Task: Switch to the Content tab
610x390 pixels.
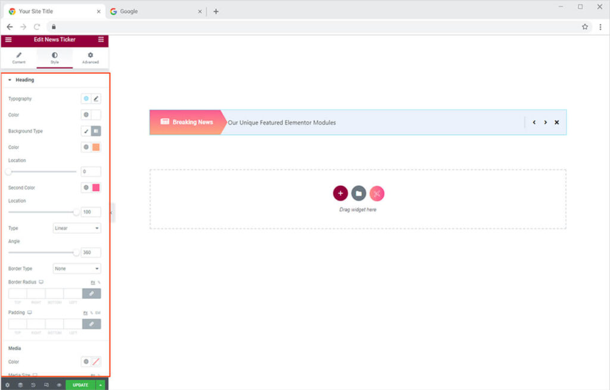Action: point(18,58)
